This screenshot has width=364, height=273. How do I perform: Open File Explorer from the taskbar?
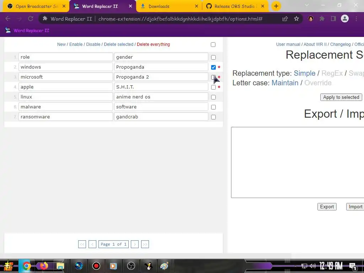coord(60,266)
